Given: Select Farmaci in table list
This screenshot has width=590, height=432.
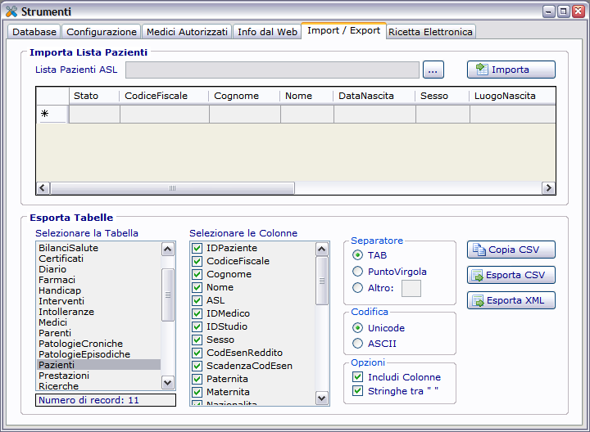Looking at the screenshot, I should click(98, 280).
